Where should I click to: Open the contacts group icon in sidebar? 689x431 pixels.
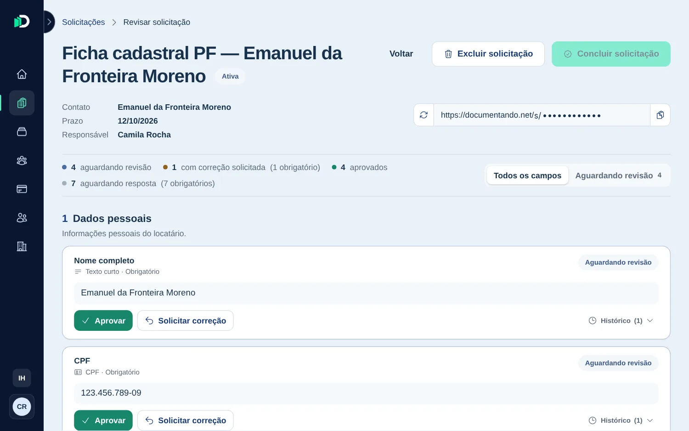tap(22, 160)
